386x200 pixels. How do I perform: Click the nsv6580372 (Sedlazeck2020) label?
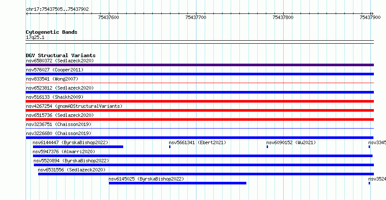click(60, 61)
